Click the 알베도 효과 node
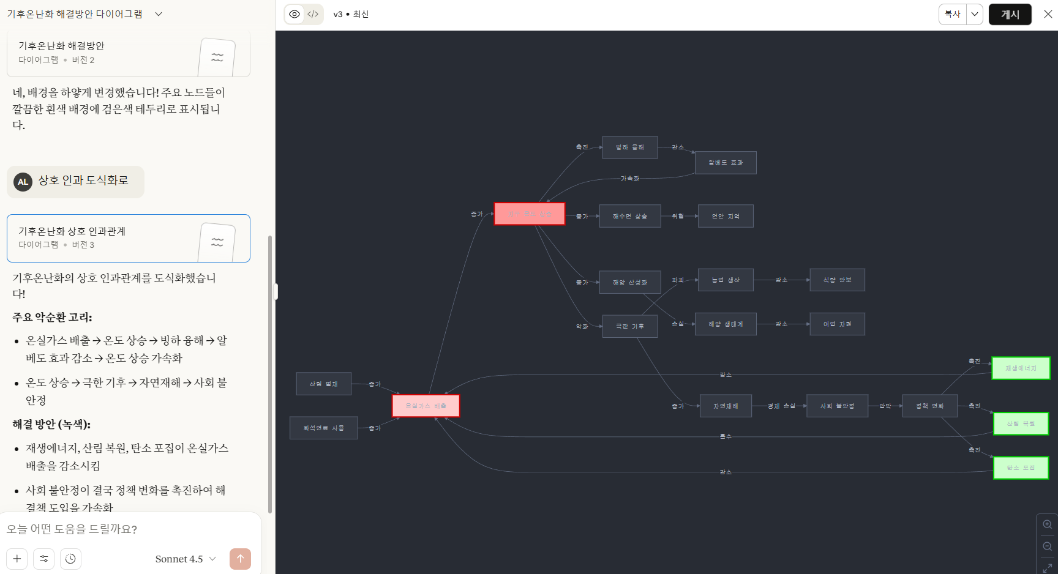This screenshot has height=574, width=1058. click(x=726, y=163)
